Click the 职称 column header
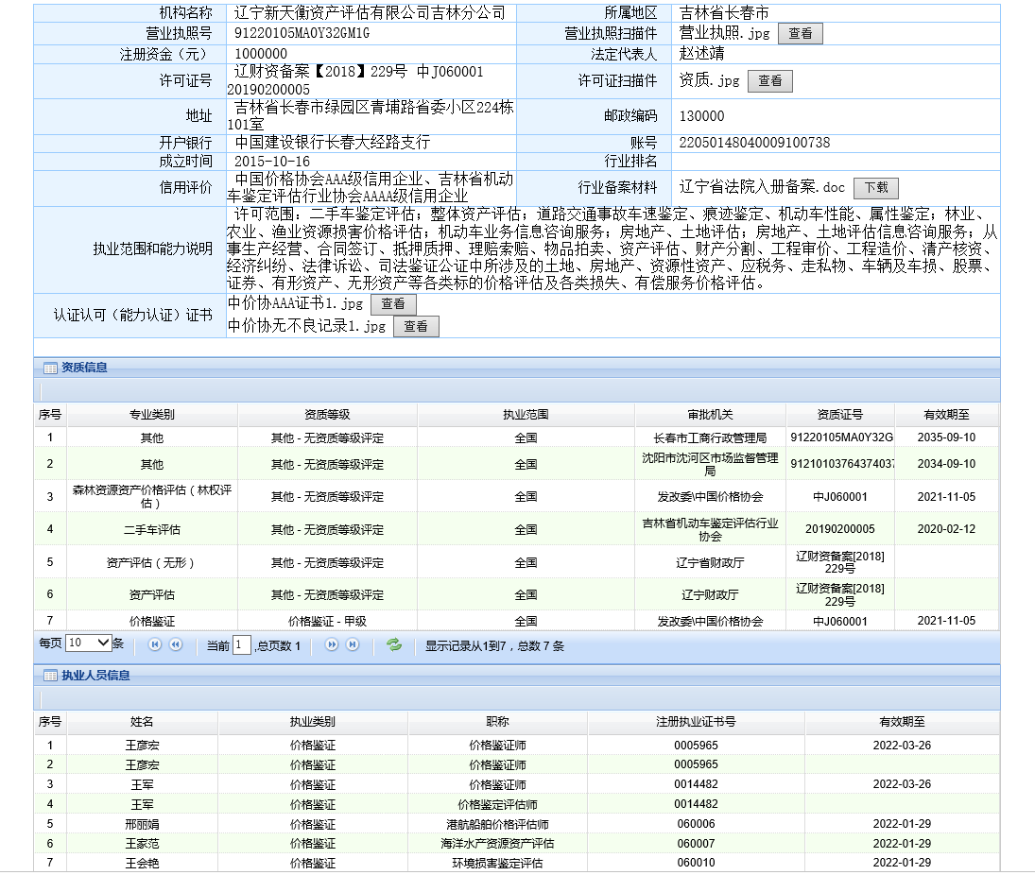 click(497, 722)
